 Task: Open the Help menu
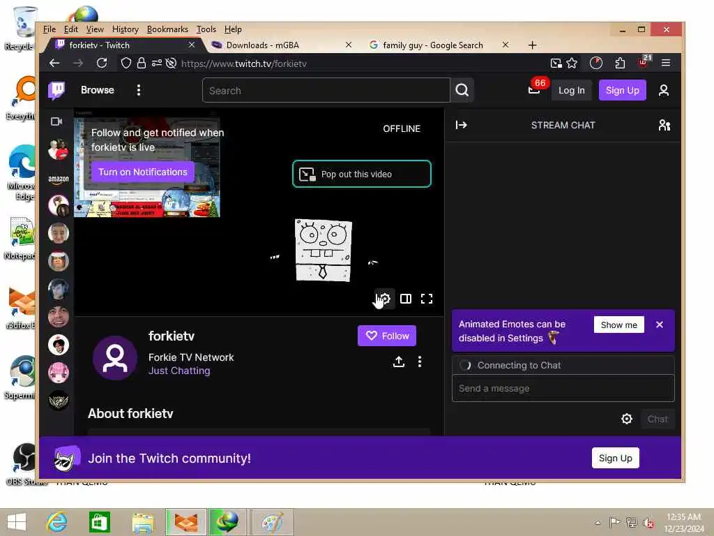(233, 29)
